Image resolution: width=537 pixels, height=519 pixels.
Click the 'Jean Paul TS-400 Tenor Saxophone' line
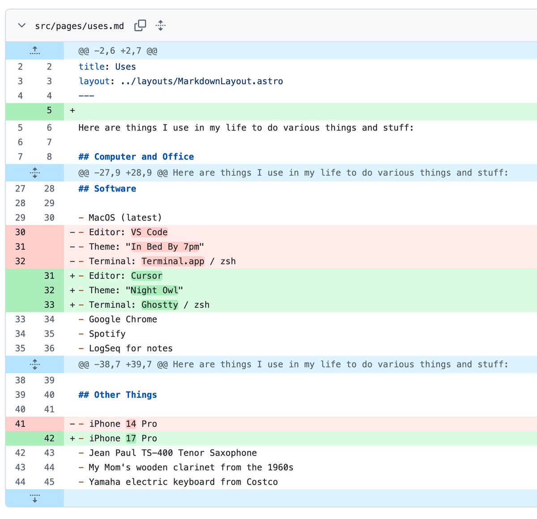click(167, 453)
